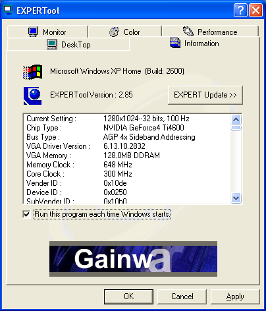Select the Current Setting row label

coord(51,119)
